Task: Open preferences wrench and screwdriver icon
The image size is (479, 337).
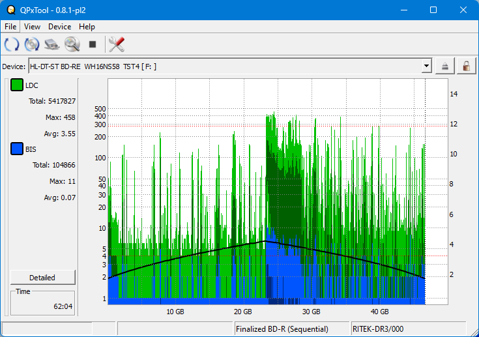Action: (x=117, y=44)
